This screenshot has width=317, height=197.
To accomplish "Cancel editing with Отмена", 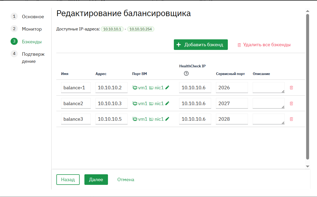I will click(126, 180).
